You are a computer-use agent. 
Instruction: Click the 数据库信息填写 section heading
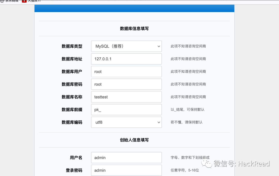(x=134, y=28)
